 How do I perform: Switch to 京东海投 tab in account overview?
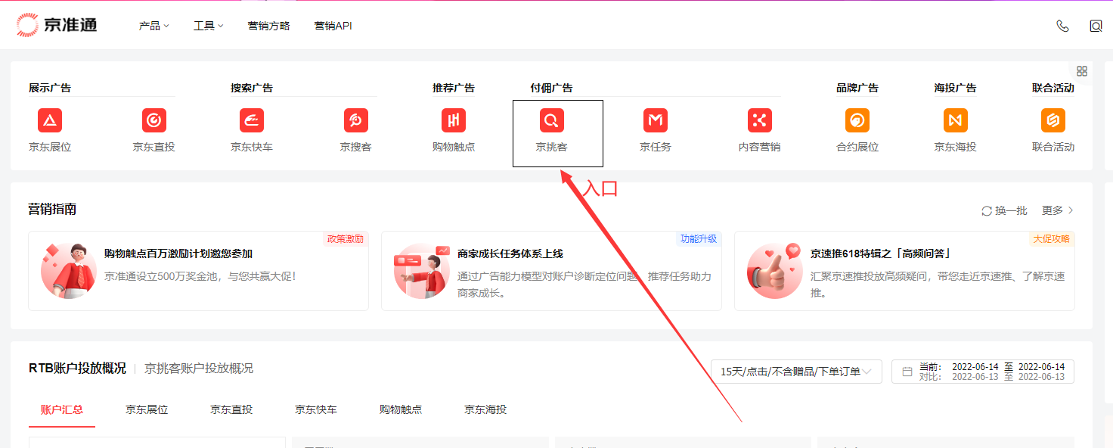point(485,409)
